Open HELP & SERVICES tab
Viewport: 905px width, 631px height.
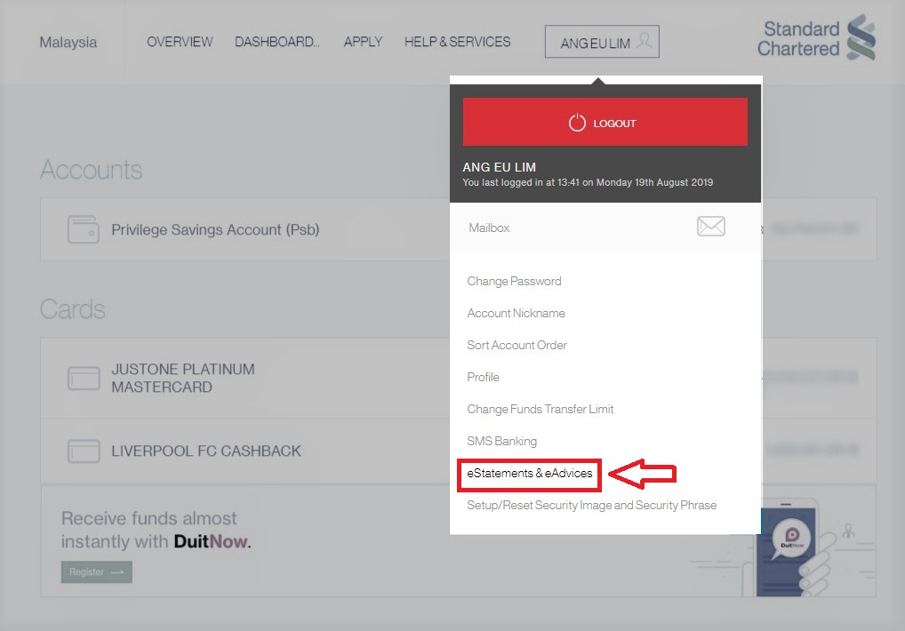click(x=457, y=42)
